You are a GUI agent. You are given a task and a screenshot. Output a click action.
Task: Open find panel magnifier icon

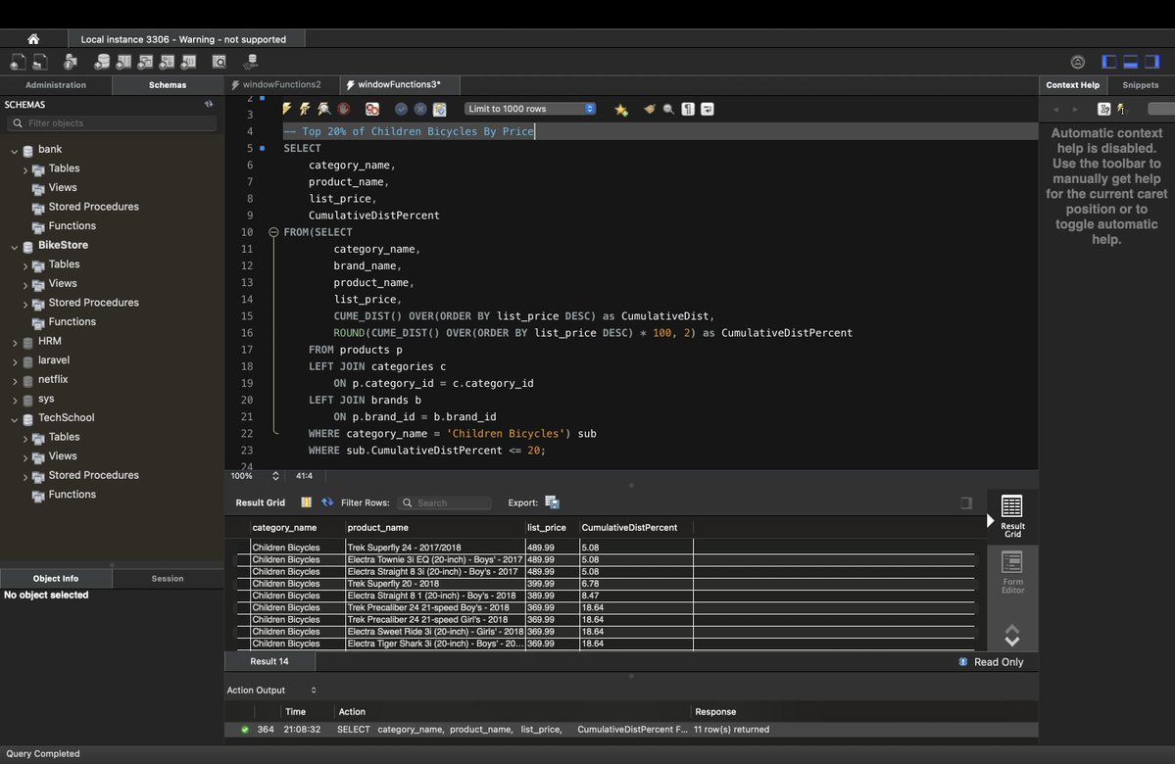pos(668,110)
